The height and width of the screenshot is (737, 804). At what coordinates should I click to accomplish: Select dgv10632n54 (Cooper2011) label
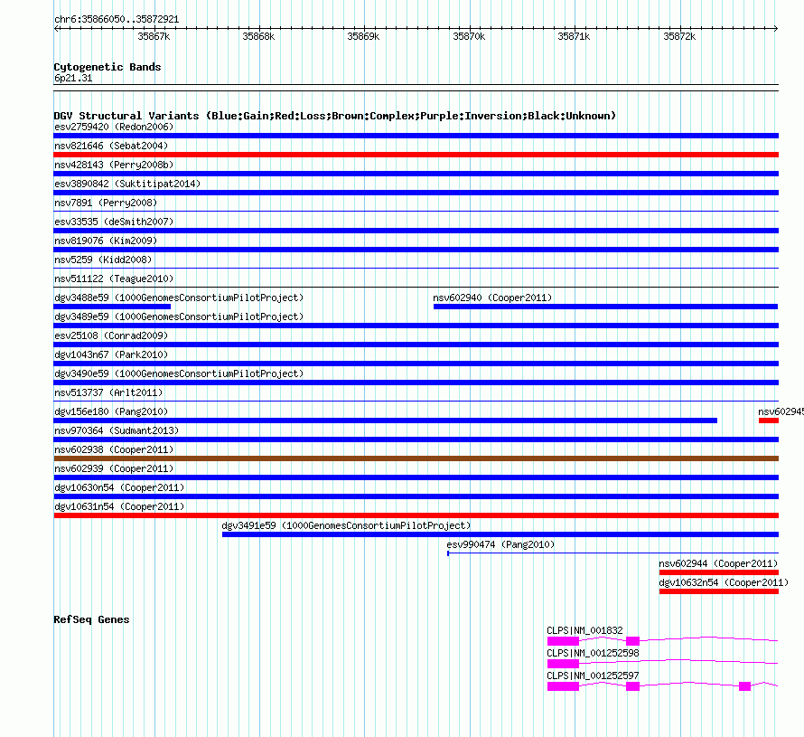point(724,582)
